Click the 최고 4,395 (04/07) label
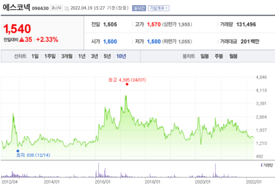 [x=127, y=80]
